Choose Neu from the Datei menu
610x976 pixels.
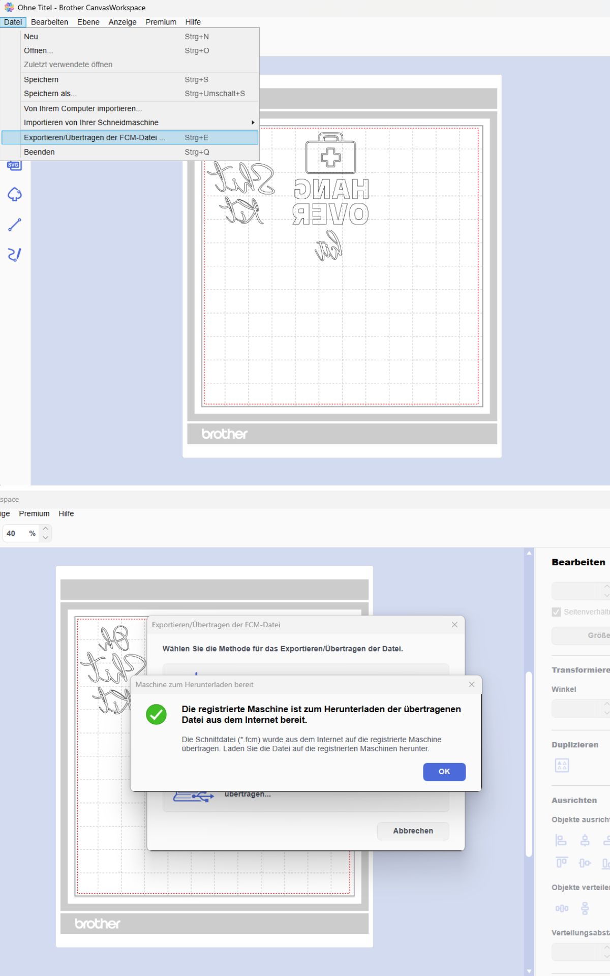click(130, 37)
